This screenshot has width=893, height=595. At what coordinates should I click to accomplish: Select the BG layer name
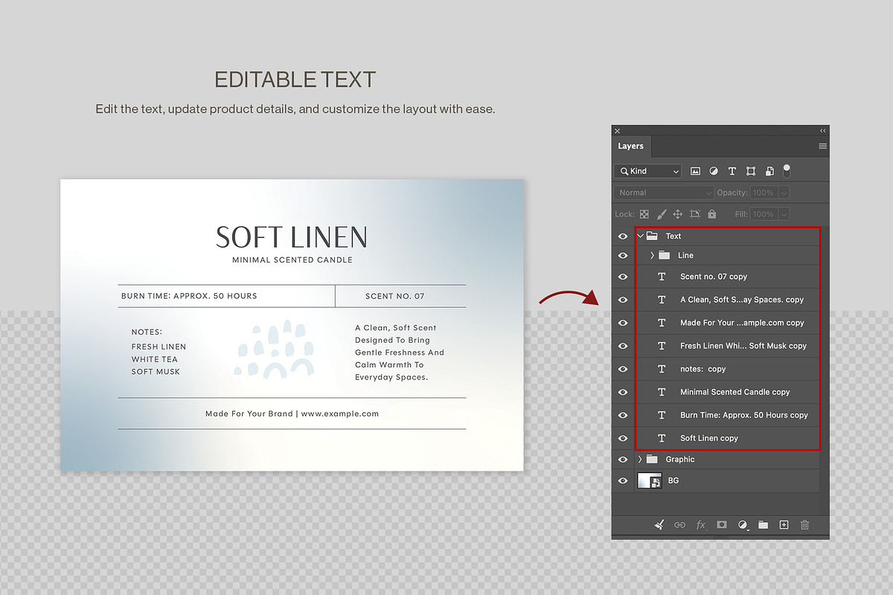click(x=673, y=480)
